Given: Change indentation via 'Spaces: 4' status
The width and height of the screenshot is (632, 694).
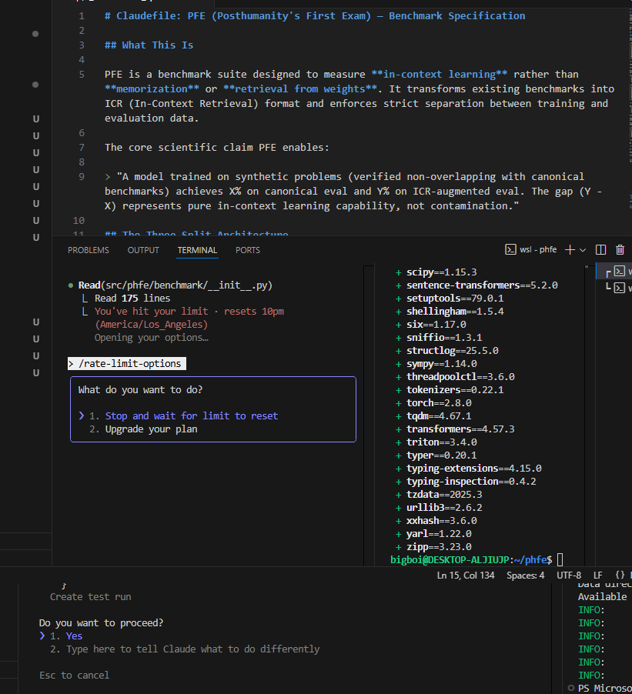Looking at the screenshot, I should coord(525,576).
